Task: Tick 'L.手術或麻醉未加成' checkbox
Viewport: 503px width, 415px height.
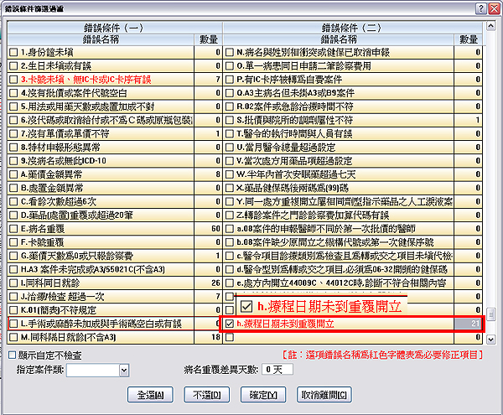Action: click(x=13, y=323)
